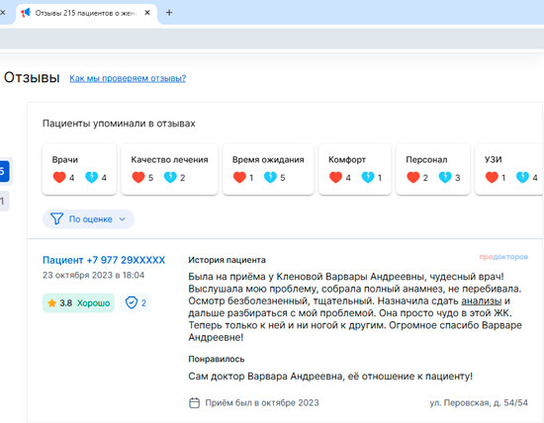The image size is (544, 423).
Task: Open Как мы проверяем отзывы link
Action: click(128, 78)
